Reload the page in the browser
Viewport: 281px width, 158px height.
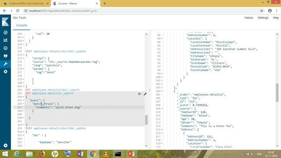(18, 11)
